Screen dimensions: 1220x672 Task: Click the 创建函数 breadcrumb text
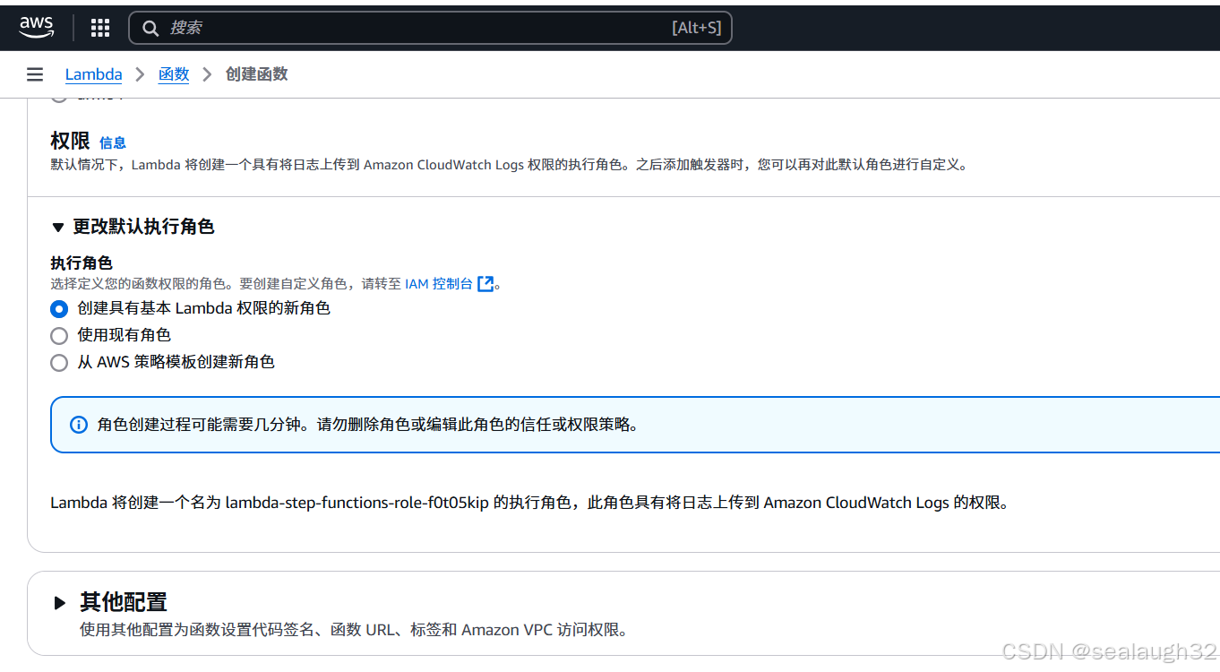pos(257,74)
